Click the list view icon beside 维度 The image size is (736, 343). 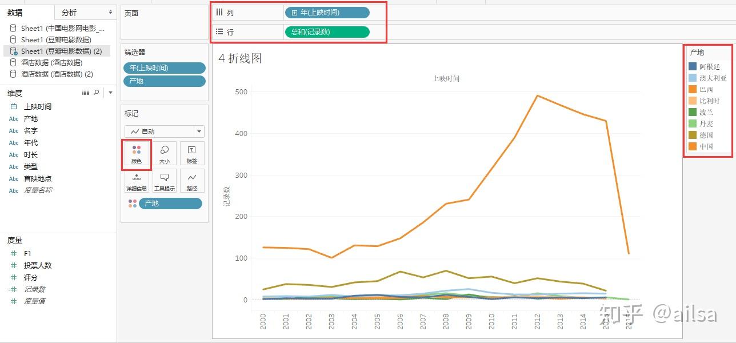point(86,93)
